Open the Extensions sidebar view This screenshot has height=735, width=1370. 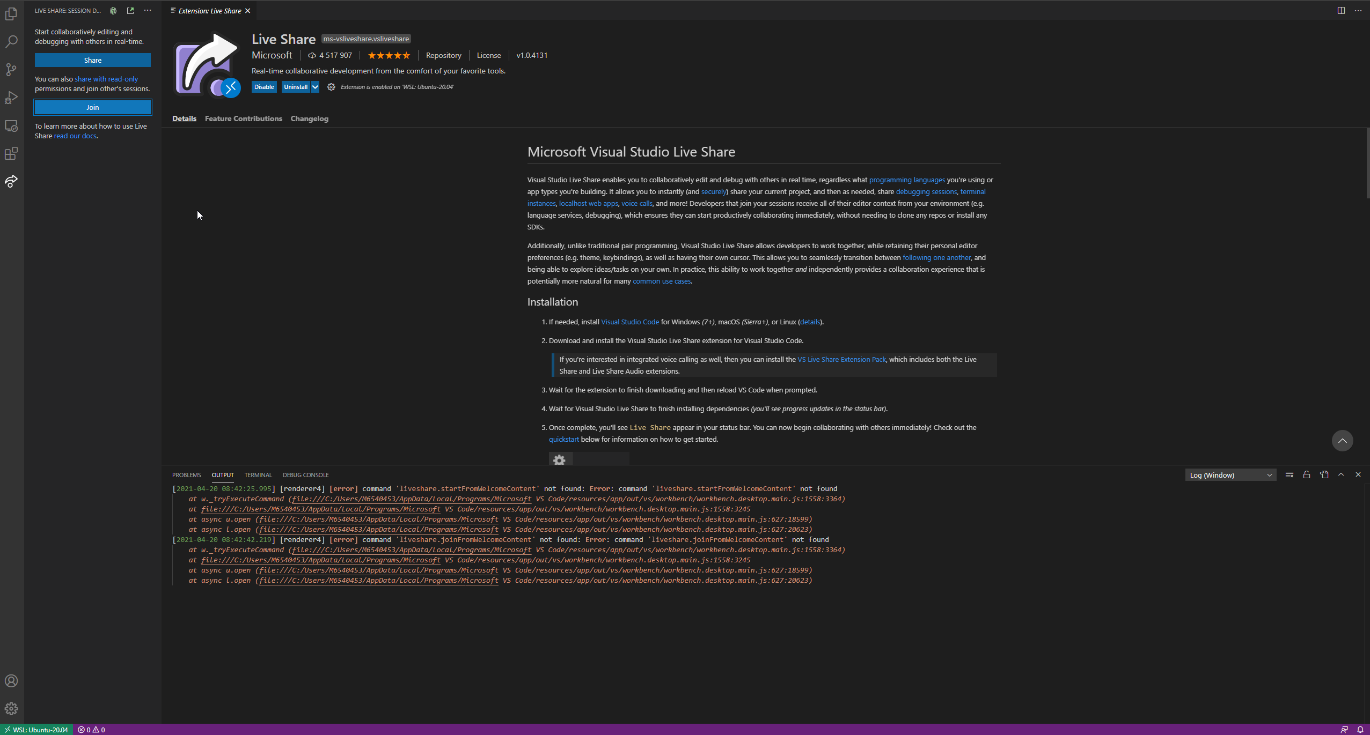(x=11, y=154)
